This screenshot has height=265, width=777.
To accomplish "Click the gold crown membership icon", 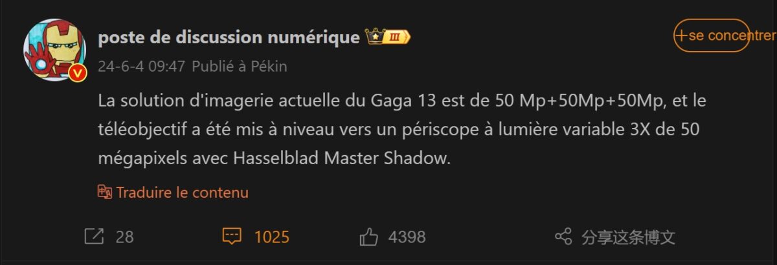I will [x=376, y=37].
